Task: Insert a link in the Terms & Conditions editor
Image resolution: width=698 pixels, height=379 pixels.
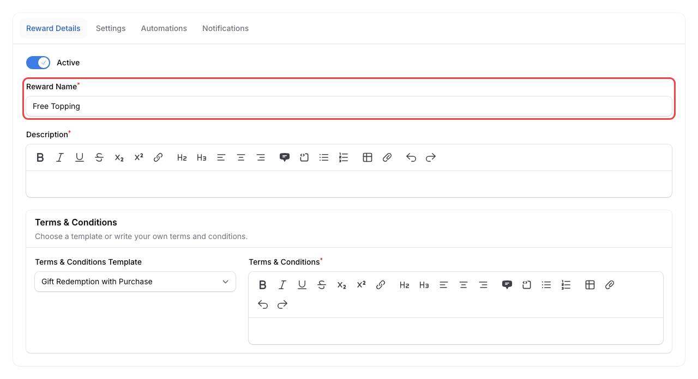Action: (x=380, y=284)
